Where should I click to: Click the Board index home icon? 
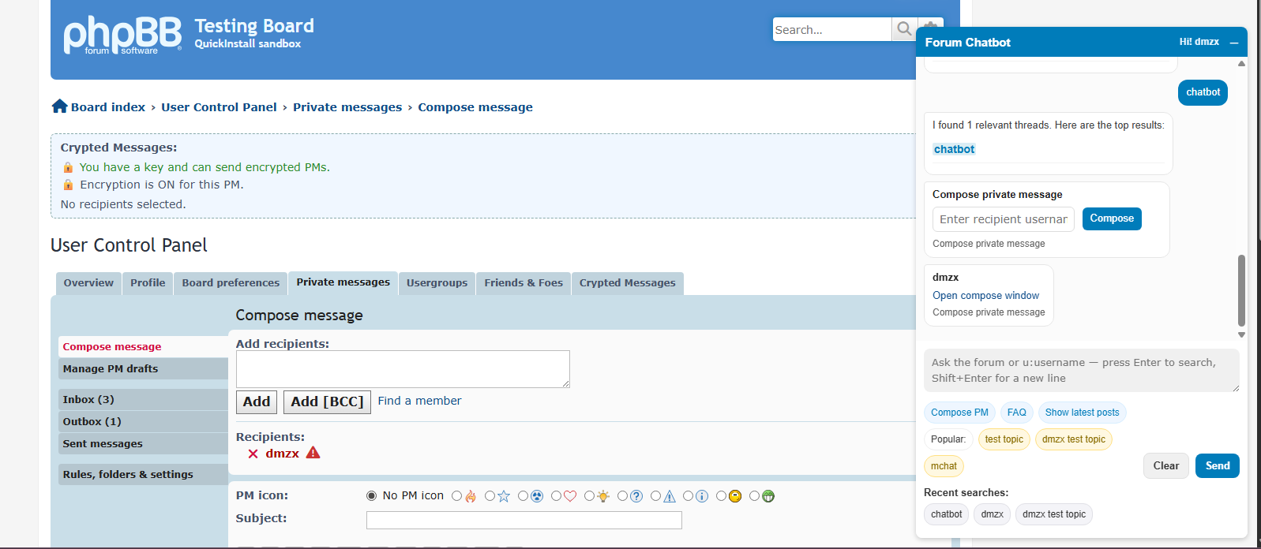click(59, 106)
